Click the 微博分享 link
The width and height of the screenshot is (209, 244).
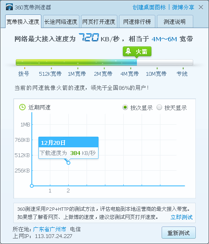pyautogui.click(x=183, y=7)
